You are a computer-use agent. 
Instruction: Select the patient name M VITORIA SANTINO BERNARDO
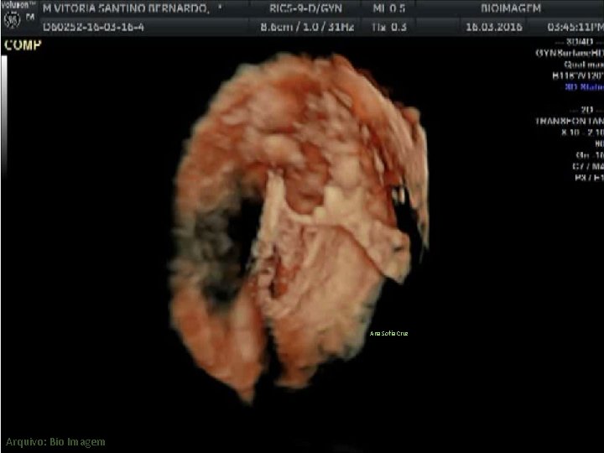point(126,8)
